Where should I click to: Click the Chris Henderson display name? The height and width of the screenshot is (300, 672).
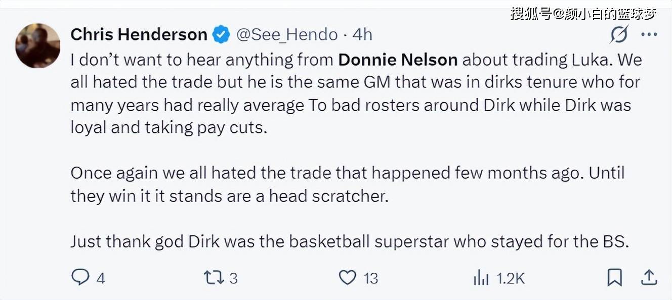coord(139,35)
